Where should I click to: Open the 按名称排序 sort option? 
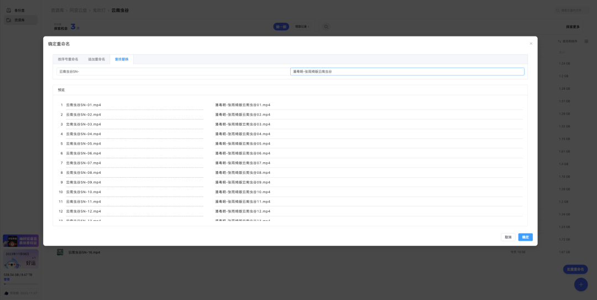(567, 41)
